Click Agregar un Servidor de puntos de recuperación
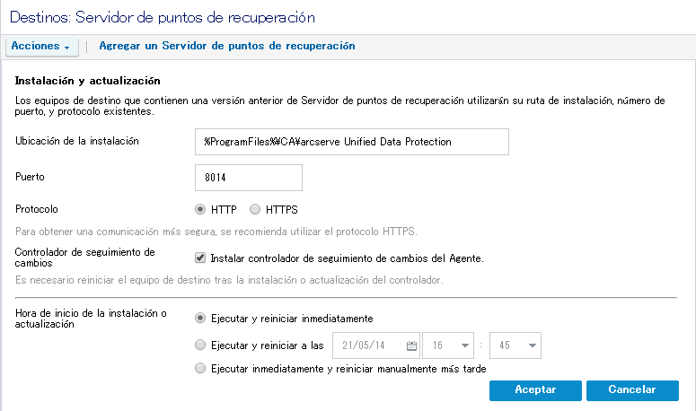The height and width of the screenshot is (411, 696). 226,46
